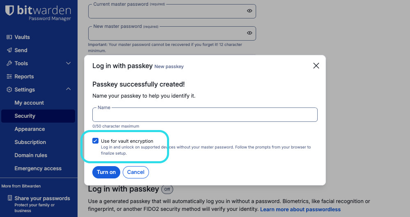Go to Appearance settings

[x=30, y=129]
